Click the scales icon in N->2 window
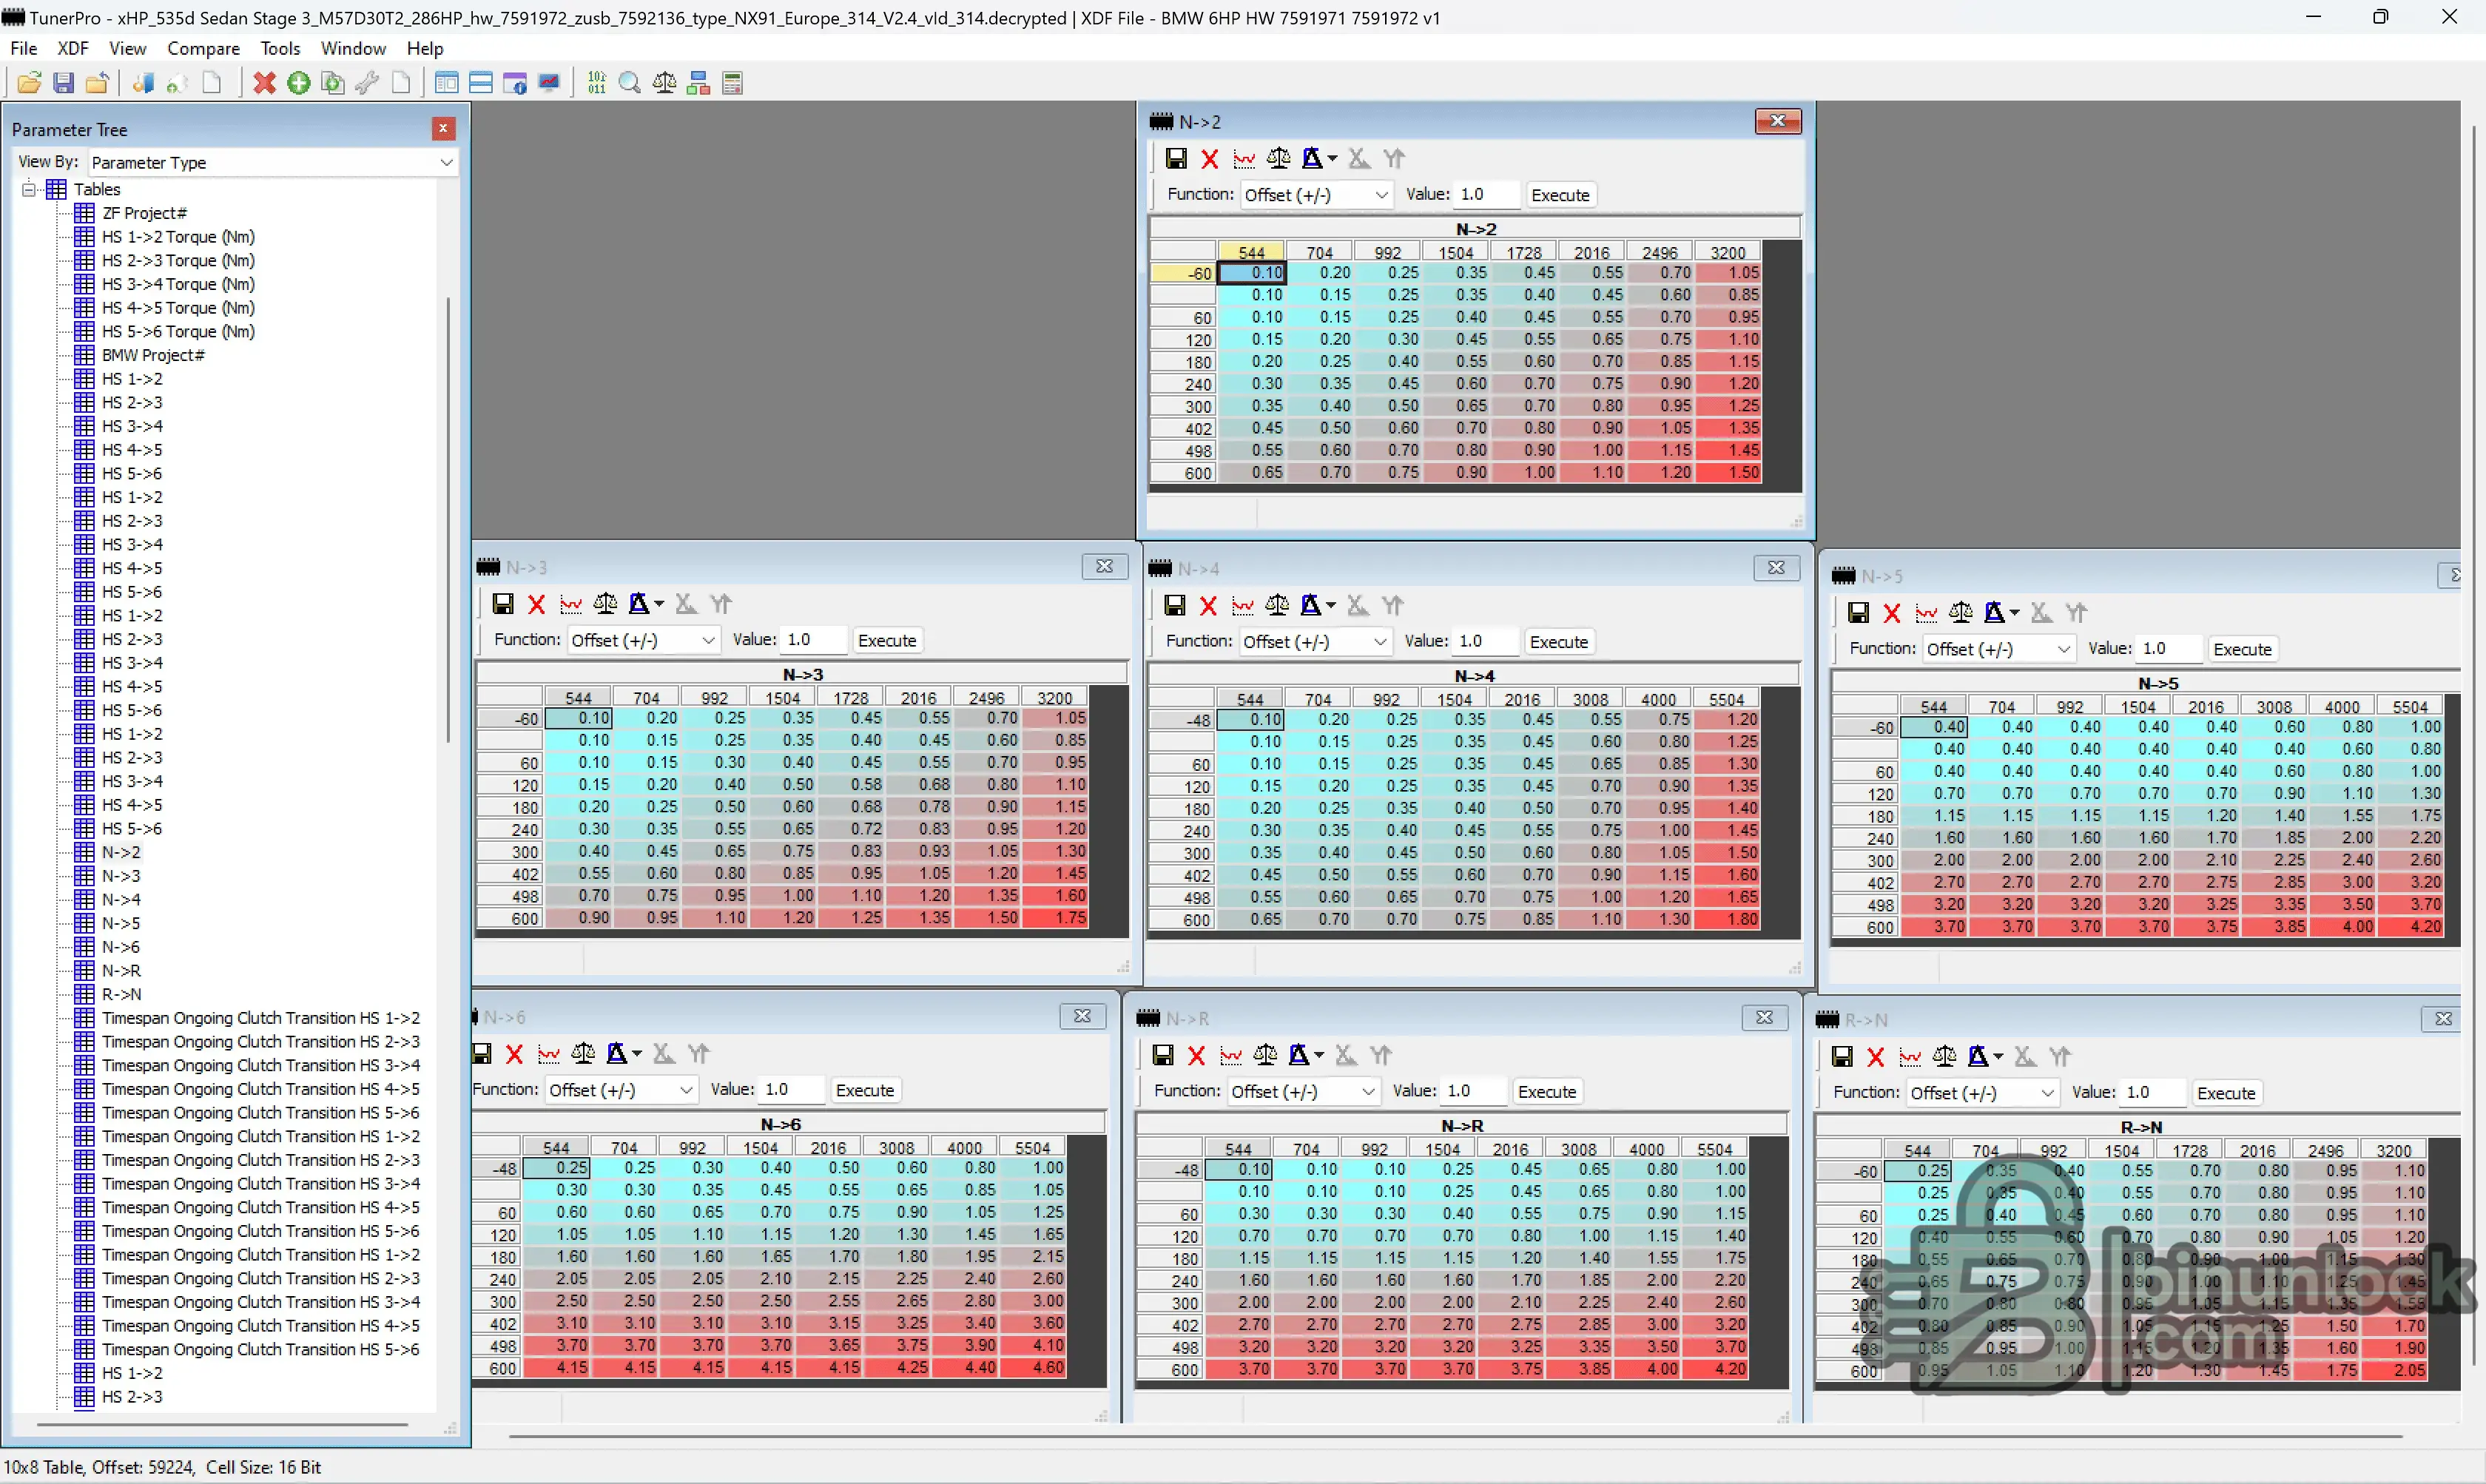The image size is (2486, 1484). (1278, 158)
